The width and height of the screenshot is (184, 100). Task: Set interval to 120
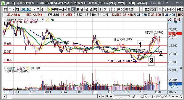pos(131,9)
